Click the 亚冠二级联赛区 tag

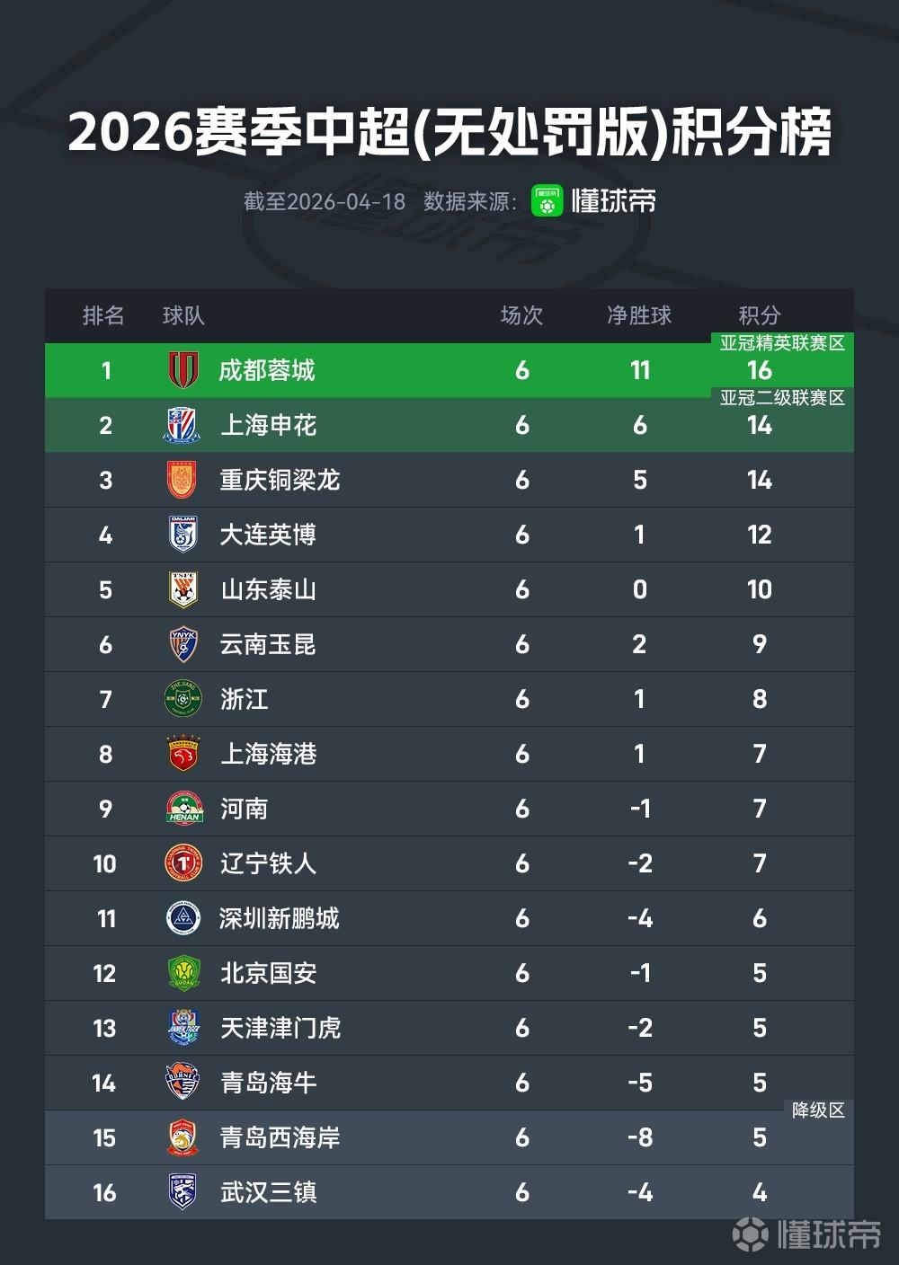(782, 398)
